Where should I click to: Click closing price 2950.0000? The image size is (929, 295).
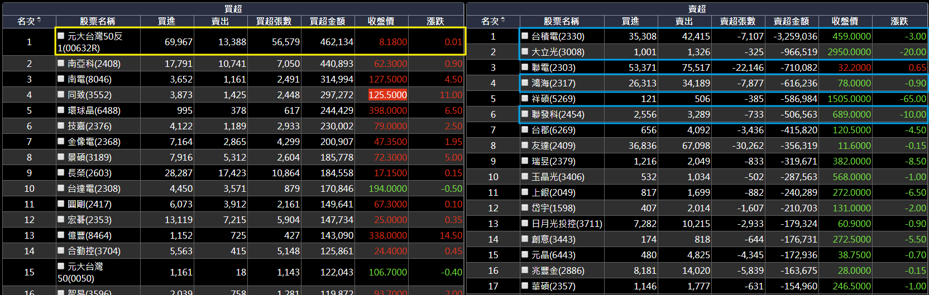[x=849, y=52]
